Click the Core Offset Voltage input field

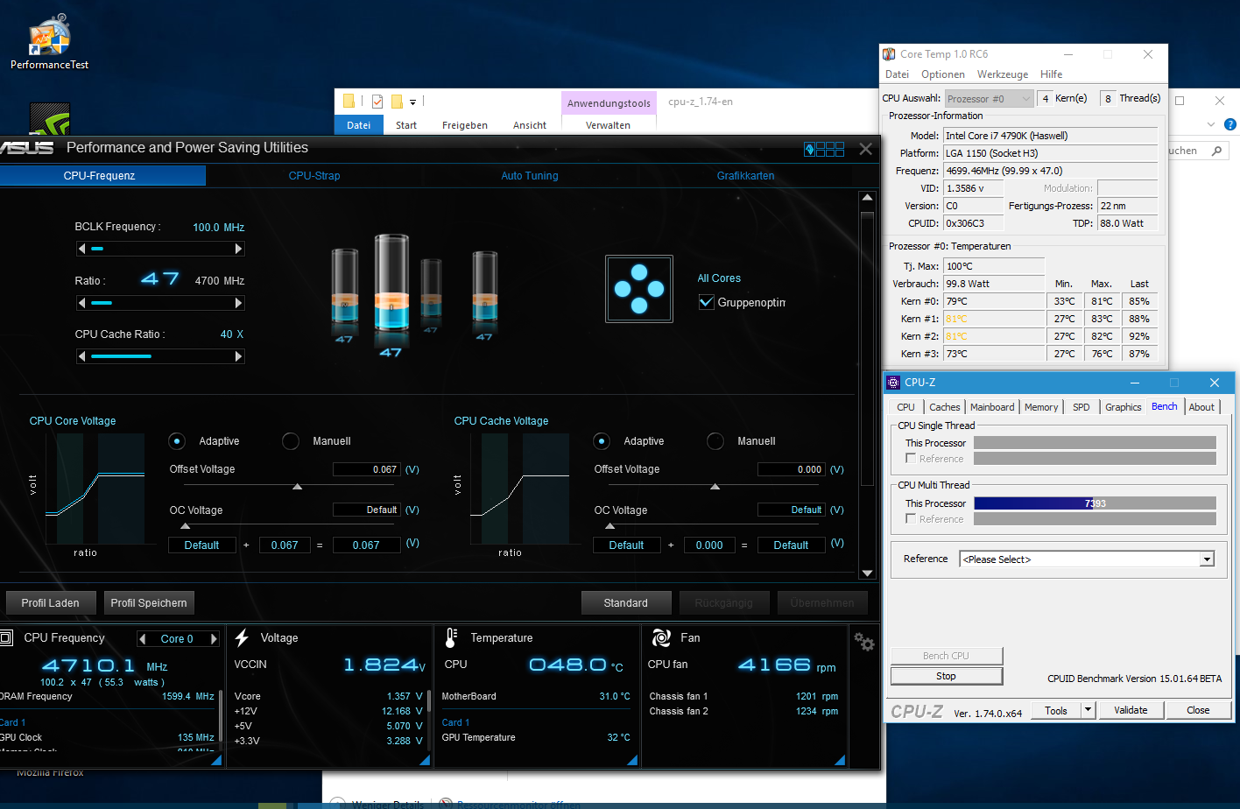(x=367, y=469)
